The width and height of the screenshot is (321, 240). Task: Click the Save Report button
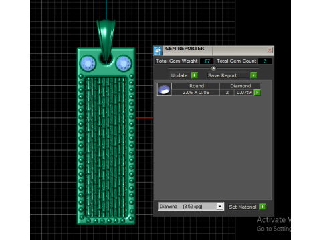click(228, 75)
